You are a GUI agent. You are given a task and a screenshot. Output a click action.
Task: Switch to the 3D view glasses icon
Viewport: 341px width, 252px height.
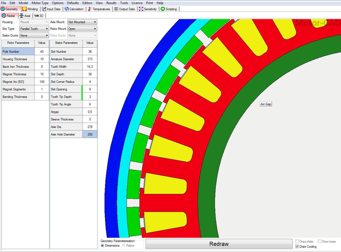36,16
